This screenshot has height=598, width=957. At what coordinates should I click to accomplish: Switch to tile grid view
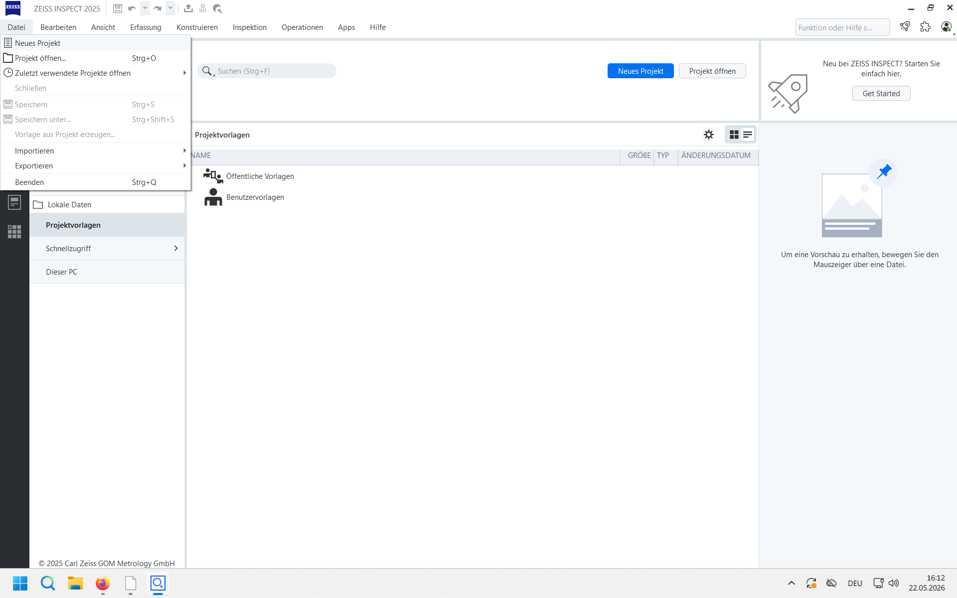pos(734,135)
